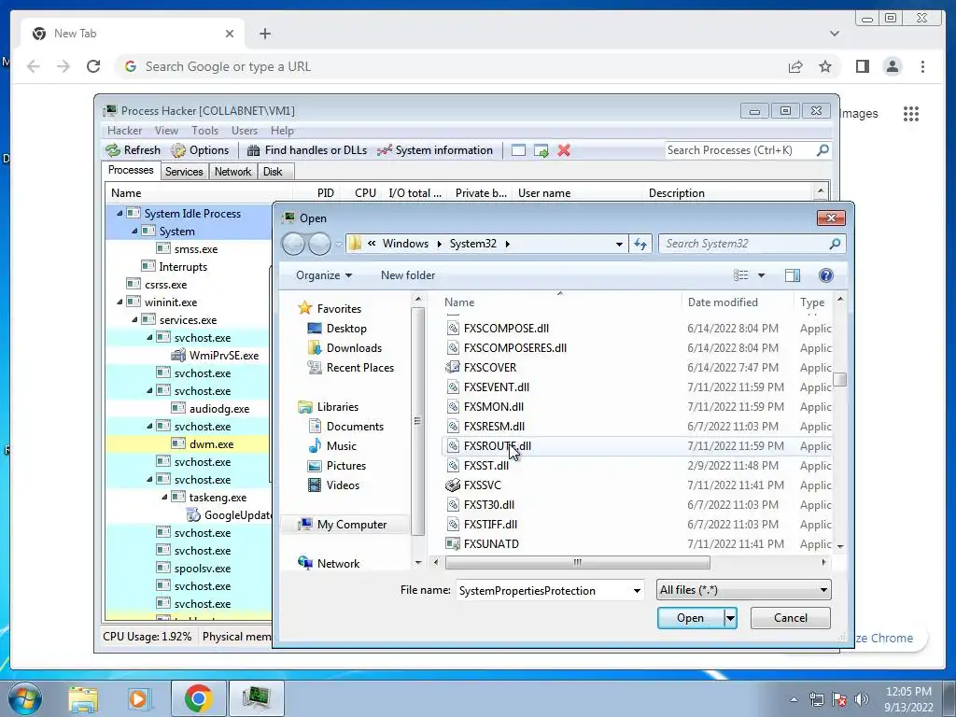Screen dimensions: 956x717
Task: Open the View menu in Process Hacker
Action: 166,131
